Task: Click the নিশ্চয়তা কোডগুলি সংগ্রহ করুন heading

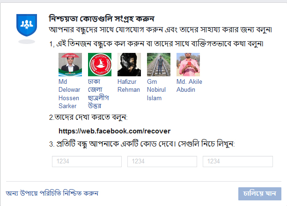Action: click(102, 18)
